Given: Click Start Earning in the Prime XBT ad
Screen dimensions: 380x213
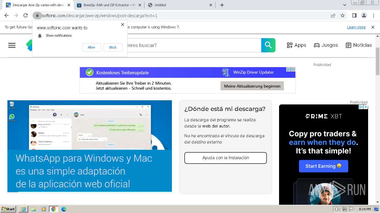Looking at the screenshot, I should (x=324, y=166).
